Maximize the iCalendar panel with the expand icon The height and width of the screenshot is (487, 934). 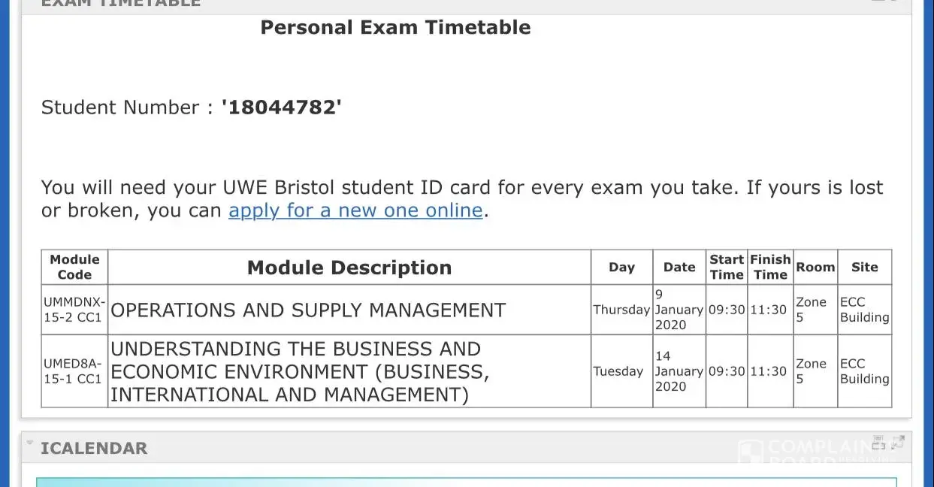tap(897, 442)
